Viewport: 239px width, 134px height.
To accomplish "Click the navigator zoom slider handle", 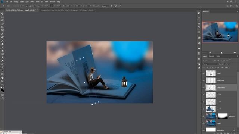I will coord(221,52).
